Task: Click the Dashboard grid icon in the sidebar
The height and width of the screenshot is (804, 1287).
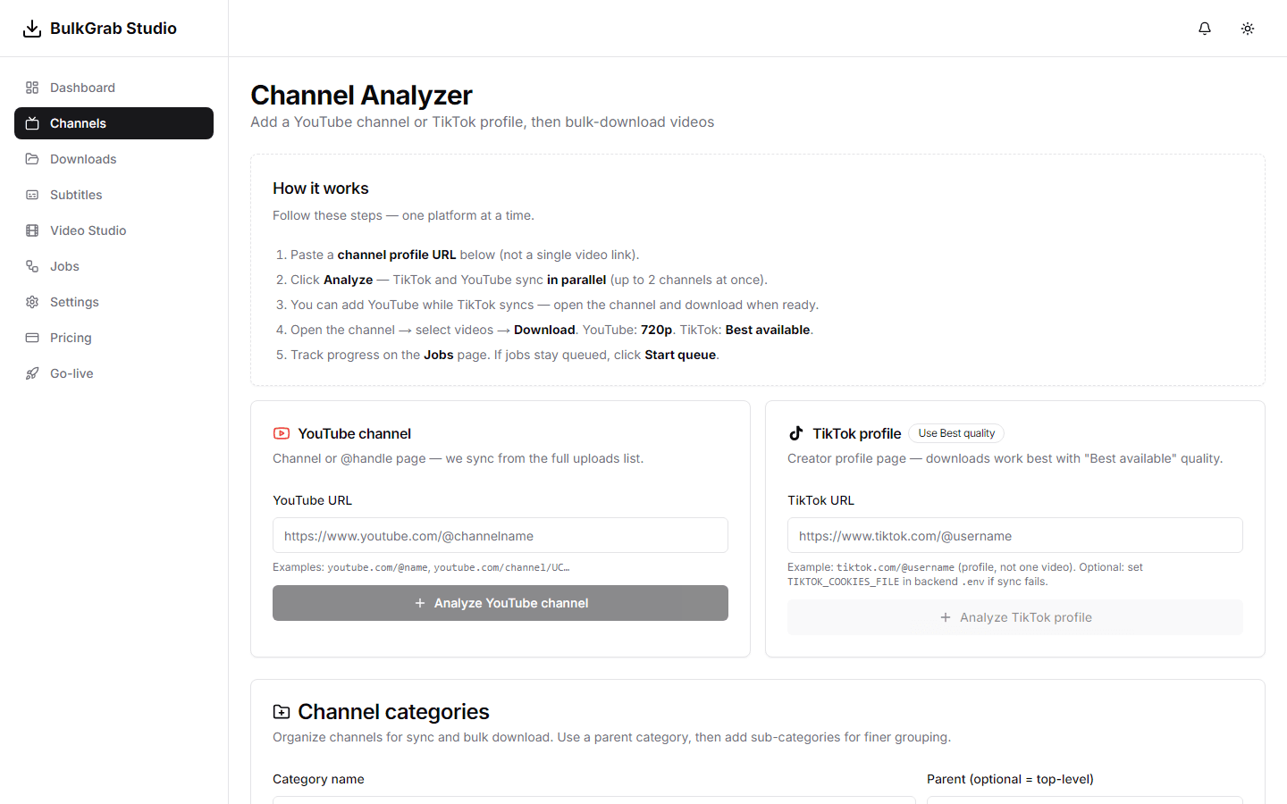Action: 32,88
